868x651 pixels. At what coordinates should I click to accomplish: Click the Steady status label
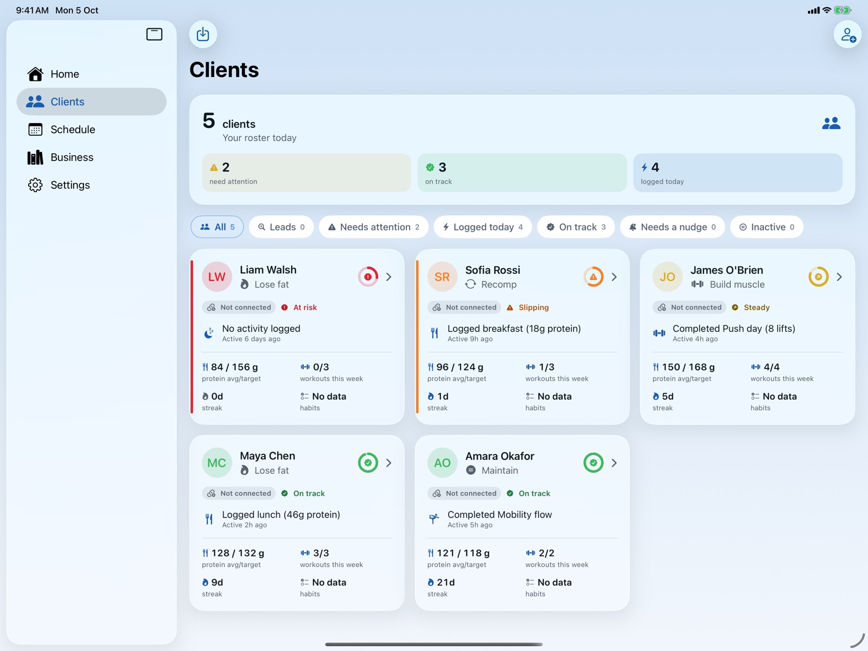[751, 307]
